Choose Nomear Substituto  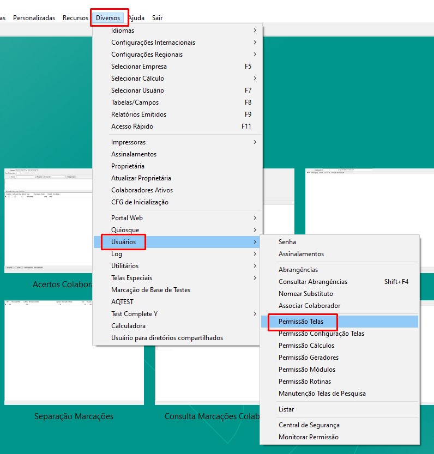click(305, 294)
